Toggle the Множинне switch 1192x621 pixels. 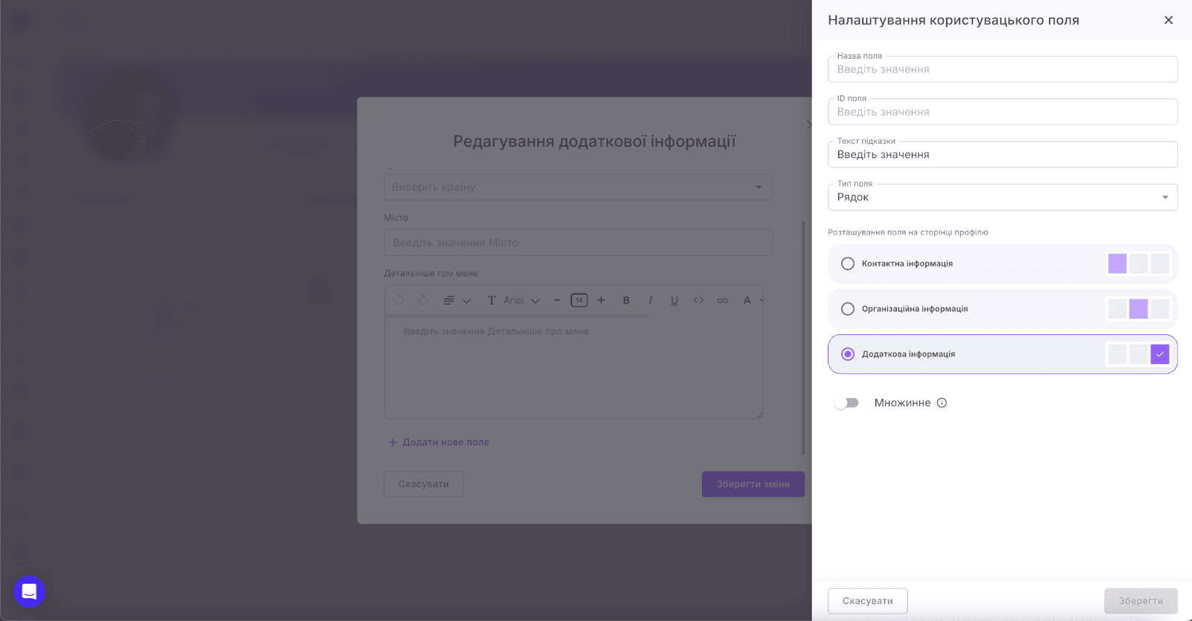click(846, 403)
